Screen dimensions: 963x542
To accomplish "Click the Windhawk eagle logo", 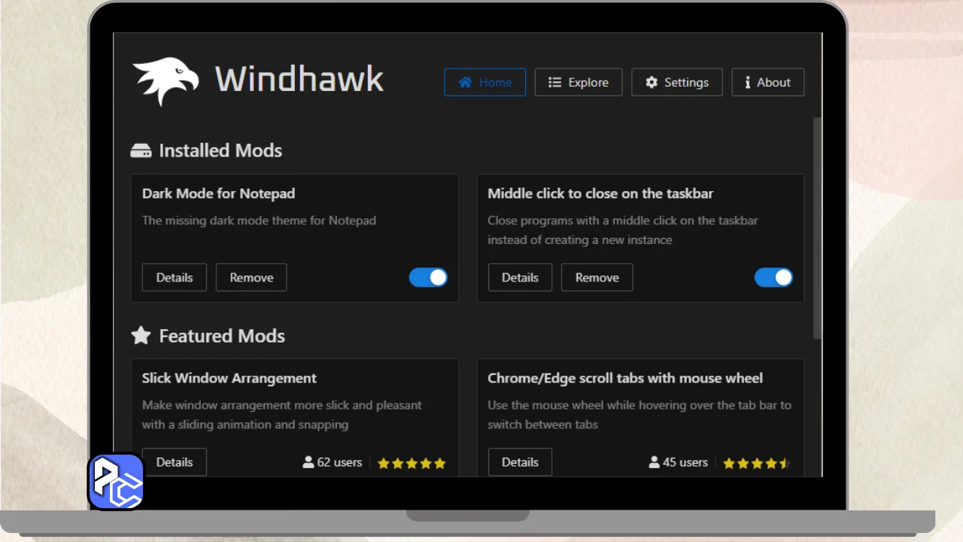I will click(x=166, y=81).
